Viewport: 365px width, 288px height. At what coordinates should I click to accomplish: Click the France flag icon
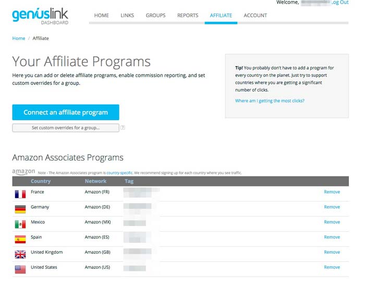(x=20, y=194)
